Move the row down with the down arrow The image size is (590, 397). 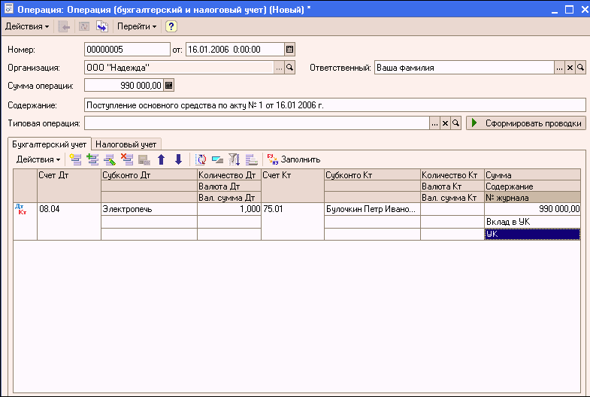click(x=178, y=159)
